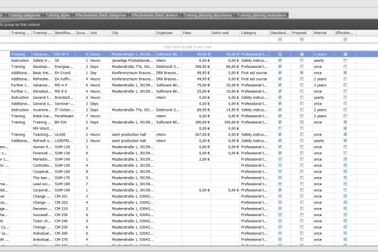The height and width of the screenshot is (252, 378).
Task: Select the '100,00 €' extra cost cell
Action: coord(225,122)
